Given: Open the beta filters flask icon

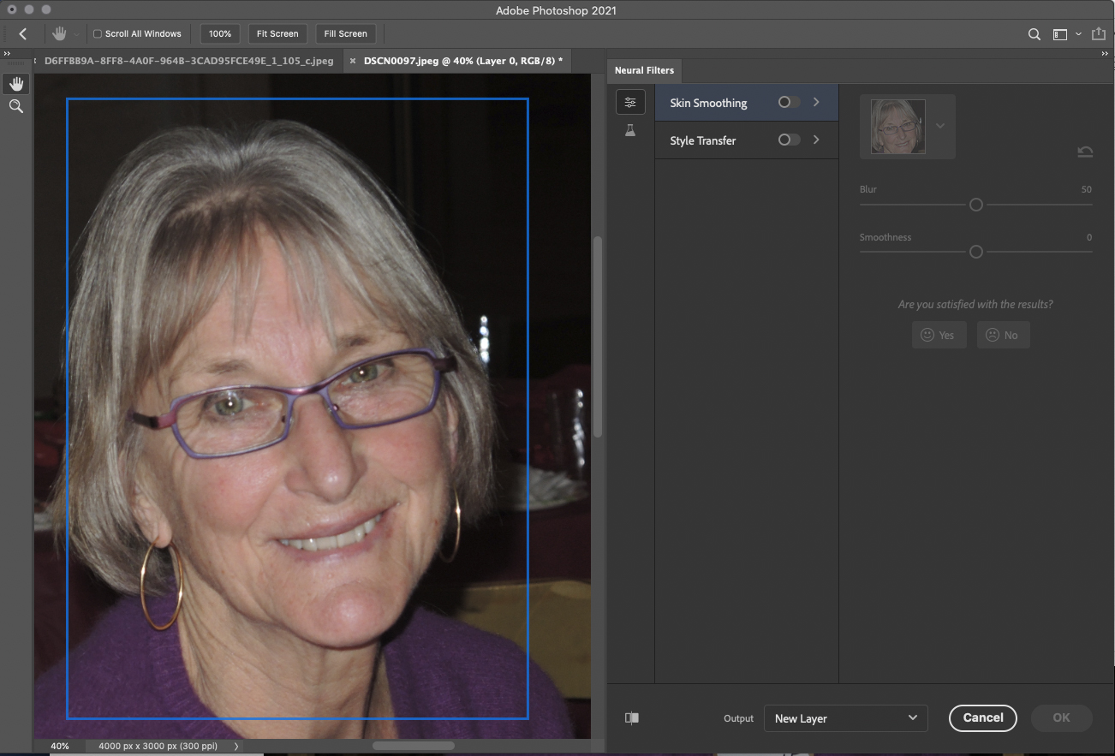Looking at the screenshot, I should tap(630, 131).
